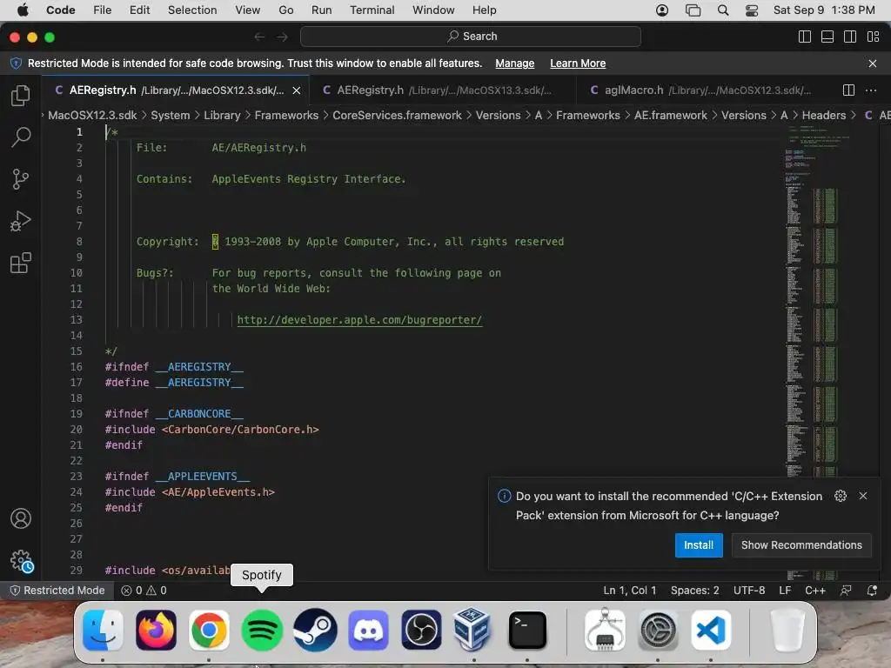Open the Go menu
Image resolution: width=891 pixels, height=668 pixels.
(x=285, y=10)
